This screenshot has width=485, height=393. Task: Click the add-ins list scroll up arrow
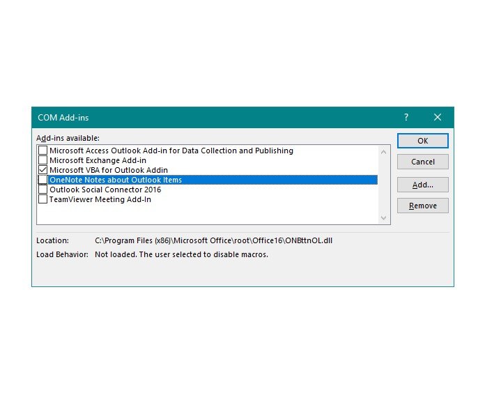(383, 152)
